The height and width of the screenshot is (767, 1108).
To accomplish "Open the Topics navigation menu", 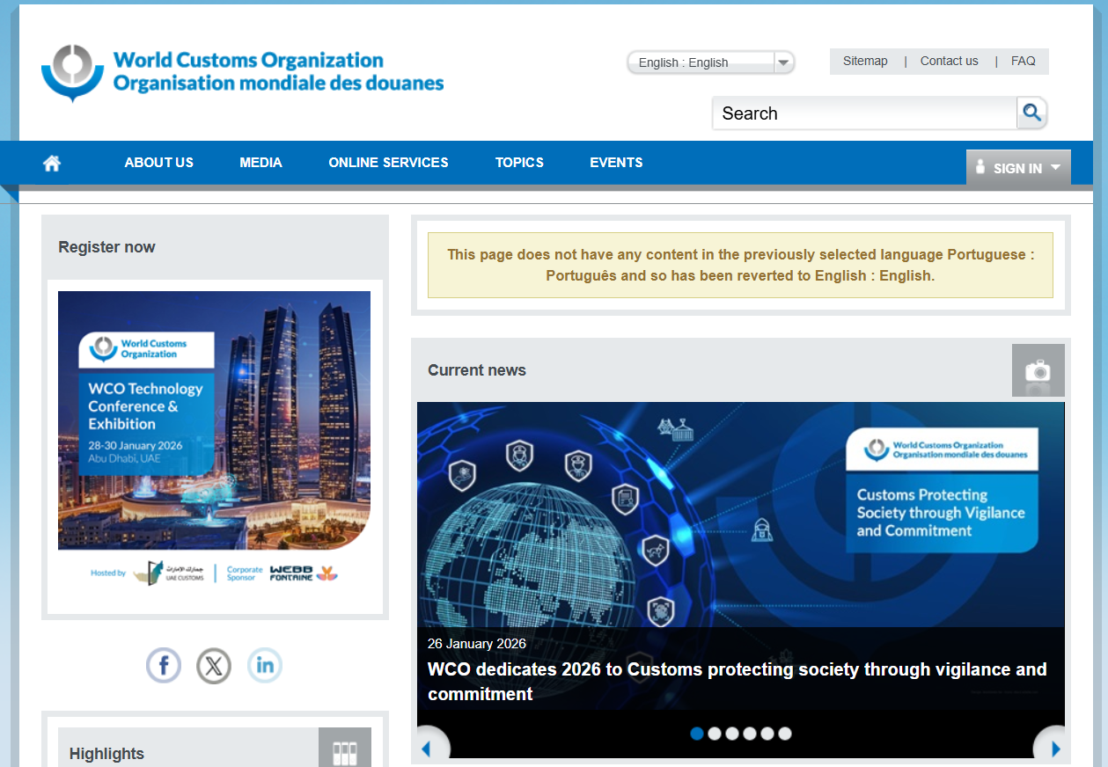I will pyautogui.click(x=519, y=163).
